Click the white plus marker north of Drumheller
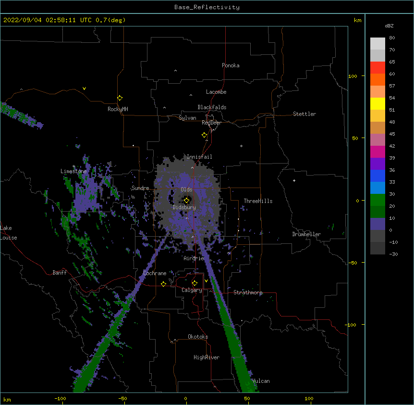This screenshot has height=405, width=414. point(294,180)
